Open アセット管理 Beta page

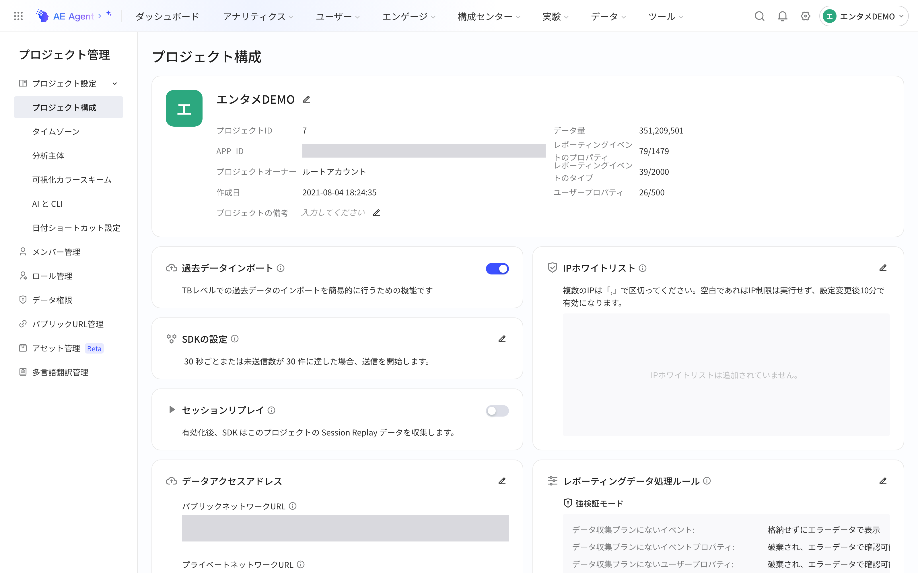[x=68, y=348]
